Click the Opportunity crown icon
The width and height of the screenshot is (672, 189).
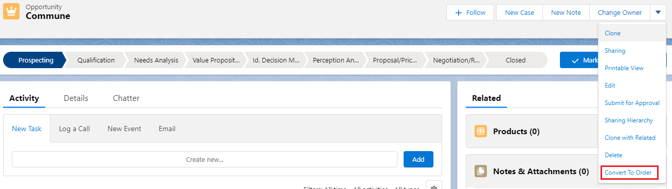(x=11, y=11)
